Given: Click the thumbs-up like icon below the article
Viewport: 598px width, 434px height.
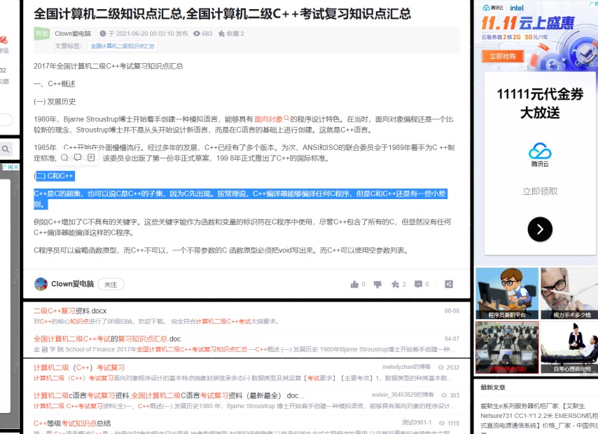Looking at the screenshot, I should 355,285.
